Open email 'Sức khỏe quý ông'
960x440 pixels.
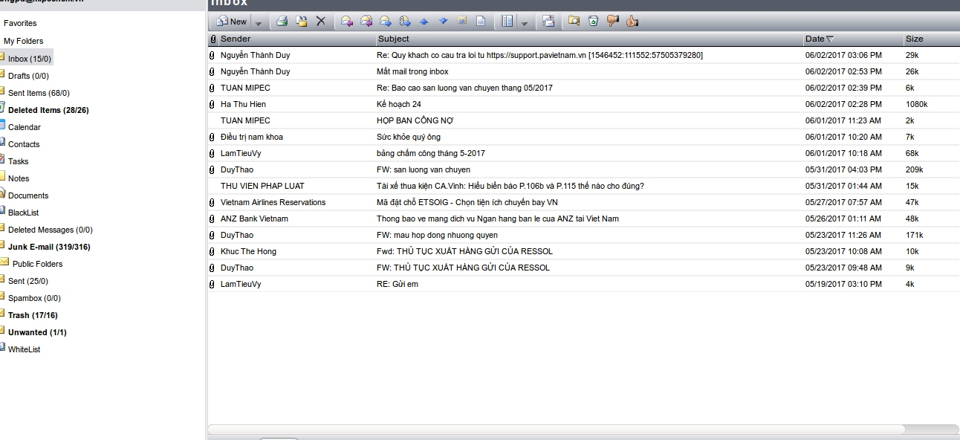(x=583, y=137)
